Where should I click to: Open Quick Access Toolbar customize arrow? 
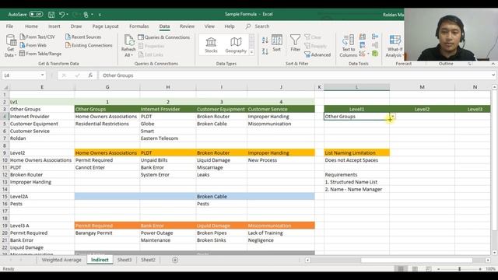coord(100,15)
